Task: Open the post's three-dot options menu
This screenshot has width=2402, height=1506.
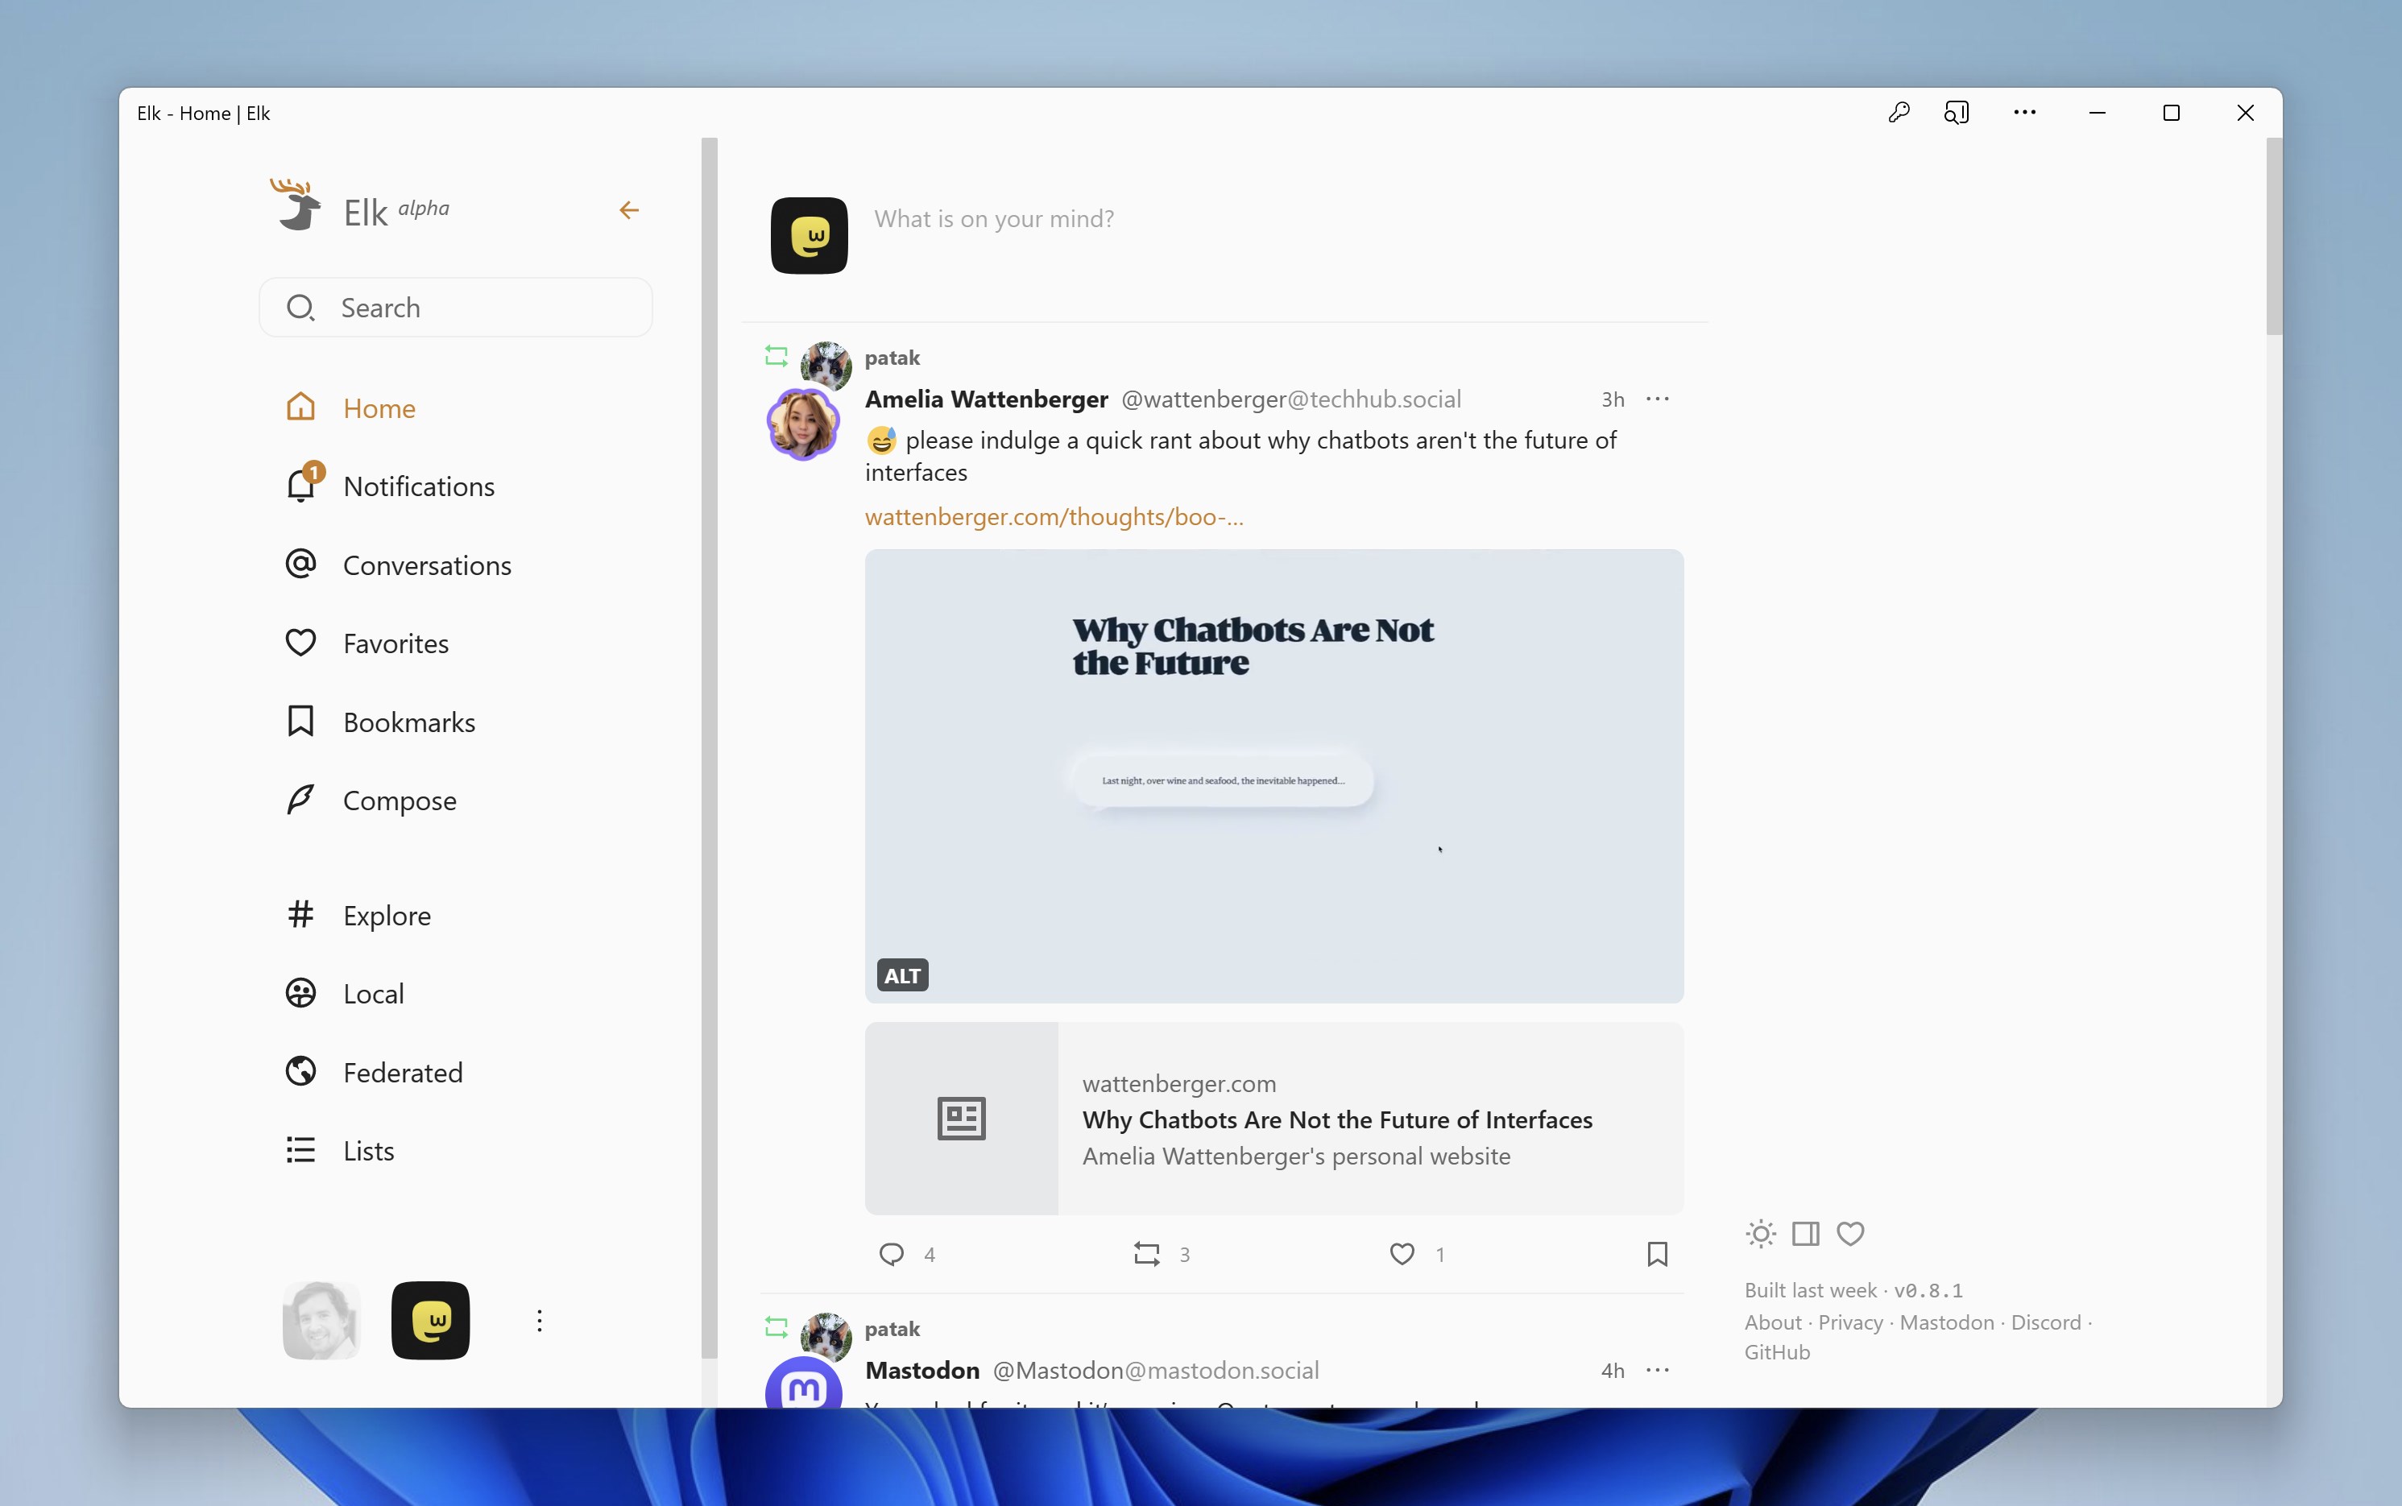Action: click(x=1657, y=399)
